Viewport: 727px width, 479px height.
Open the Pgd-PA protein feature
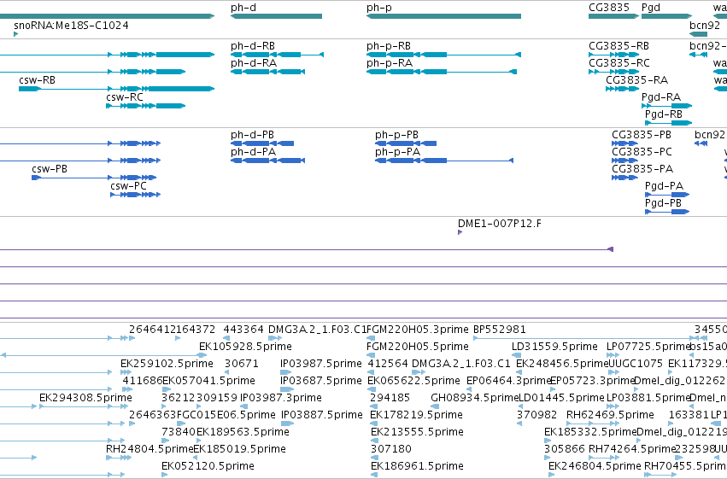coord(667,195)
